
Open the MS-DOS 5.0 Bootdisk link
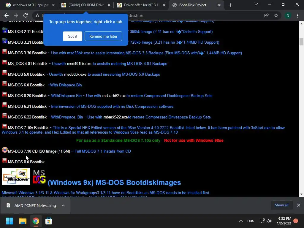[x=26, y=74]
